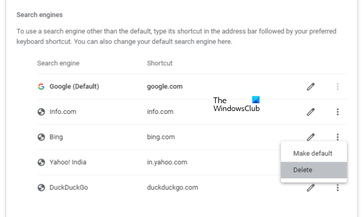Select the Yahoo! India row label

[68, 162]
